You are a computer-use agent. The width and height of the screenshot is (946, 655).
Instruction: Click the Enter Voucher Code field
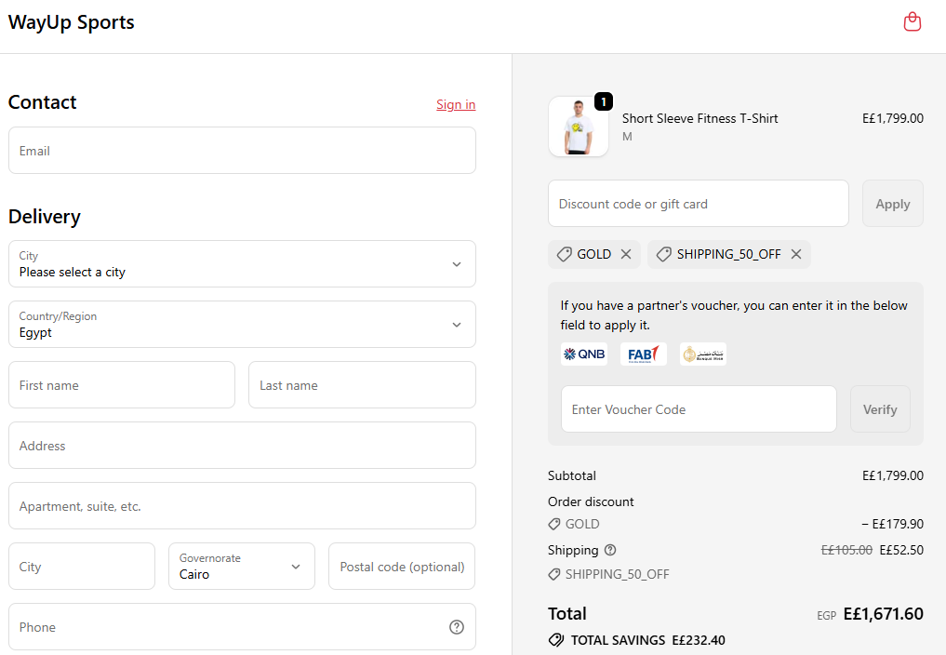point(699,408)
